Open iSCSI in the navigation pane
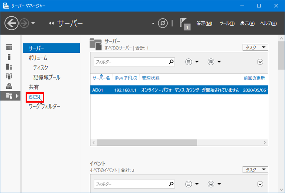The height and width of the screenshot is (193, 285). pyautogui.click(x=35, y=97)
